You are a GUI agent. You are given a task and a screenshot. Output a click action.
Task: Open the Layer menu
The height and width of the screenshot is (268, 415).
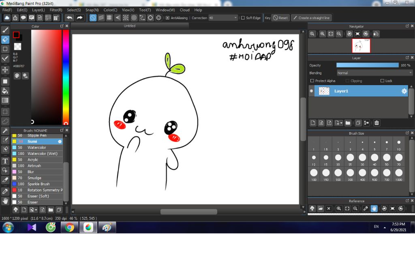39,10
